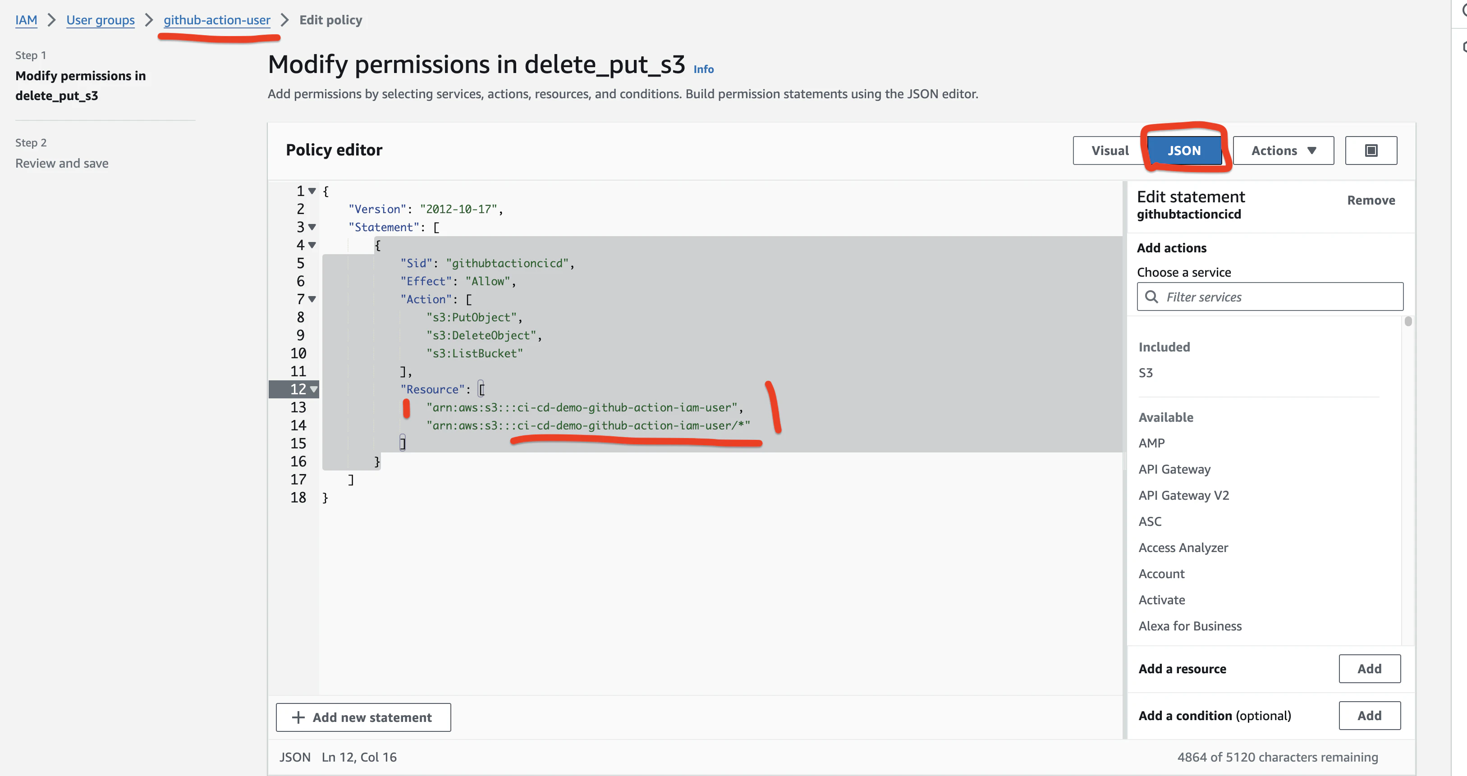Click "s3:DeleteObject" action in editor
Image resolution: width=1467 pixels, height=776 pixels.
pyautogui.click(x=481, y=335)
